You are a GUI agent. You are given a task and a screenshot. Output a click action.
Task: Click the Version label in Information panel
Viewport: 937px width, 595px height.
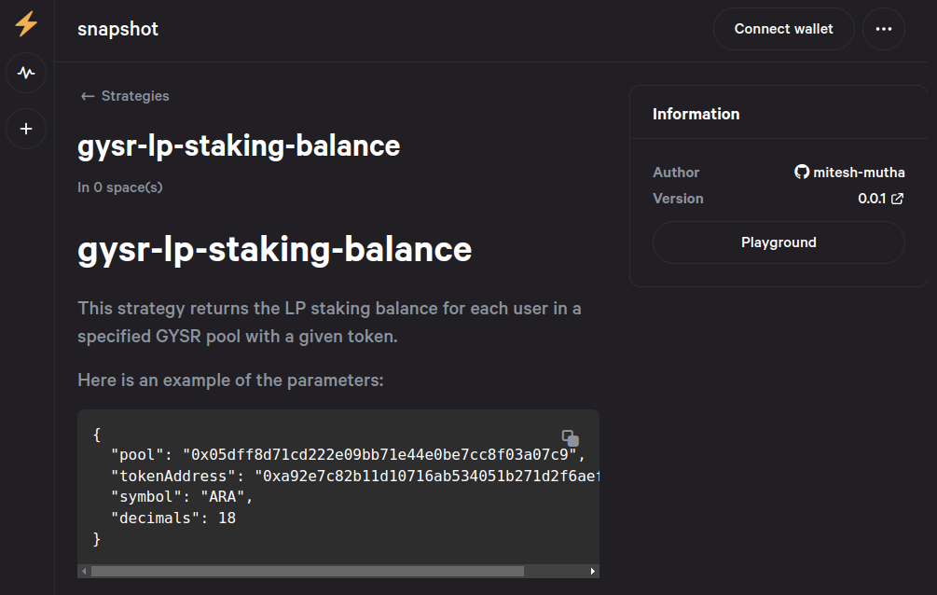pos(678,199)
